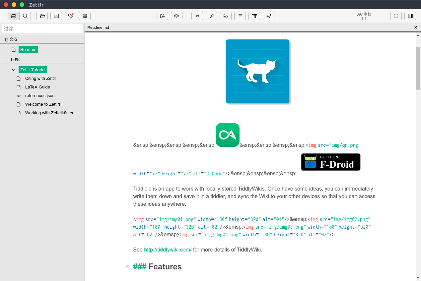Click the img/qr.png source text
Image resolution: width=421 pixels, height=281 pixels.
click(x=345, y=145)
